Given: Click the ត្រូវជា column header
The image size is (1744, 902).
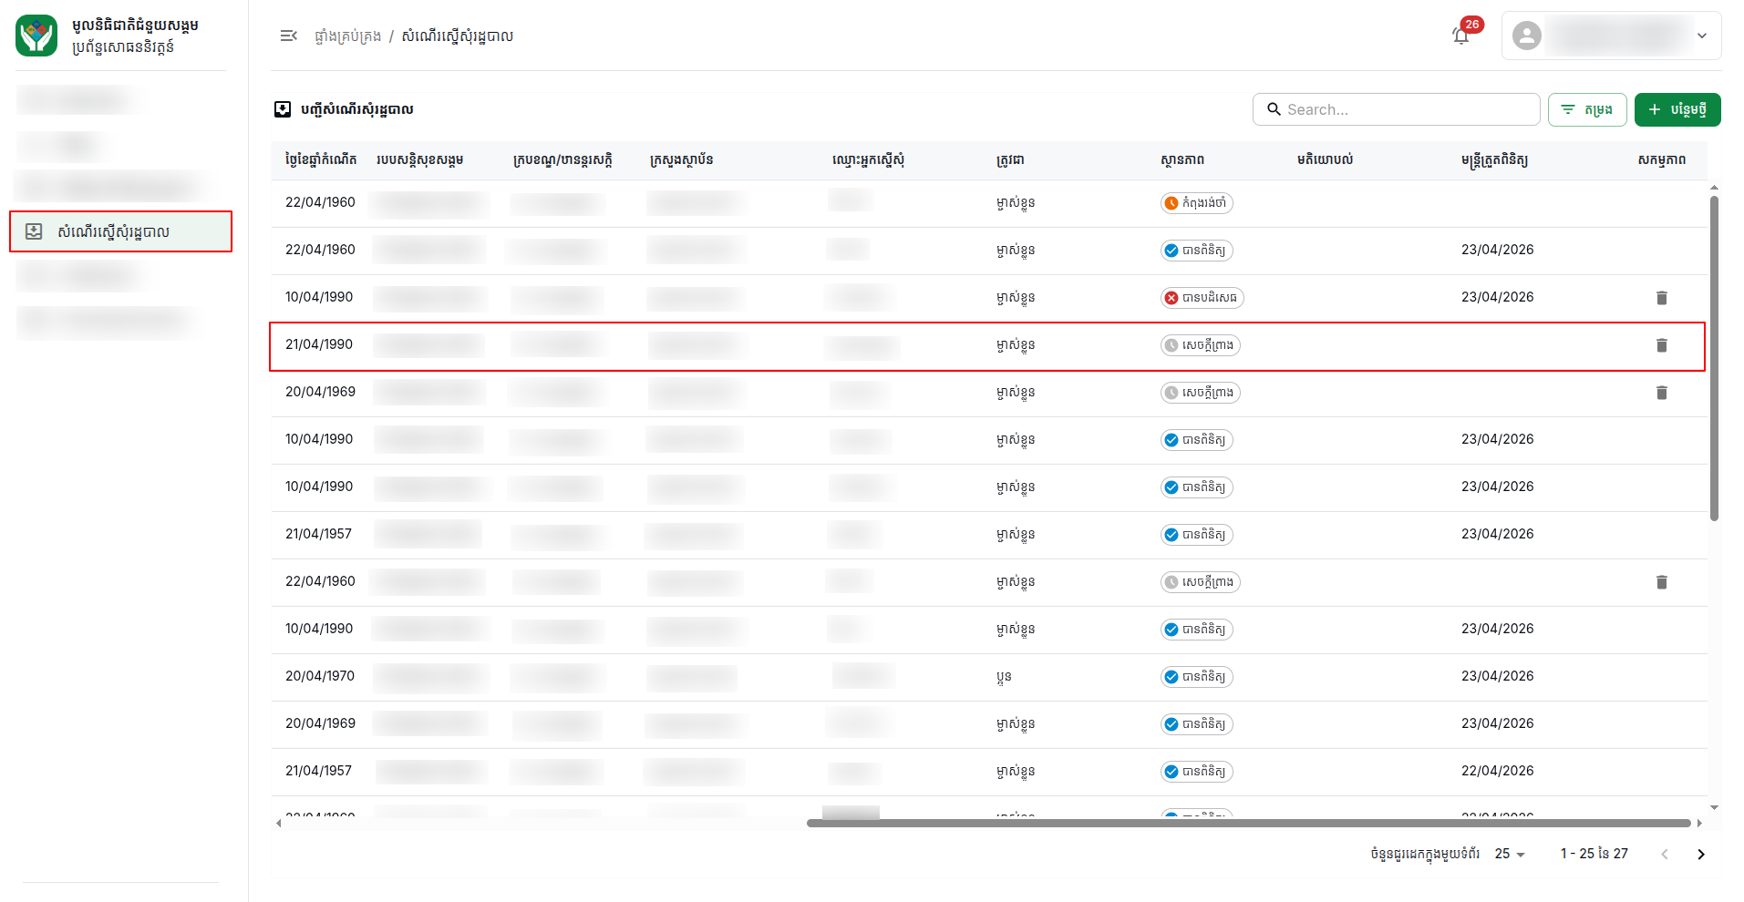Looking at the screenshot, I should pos(1009,159).
